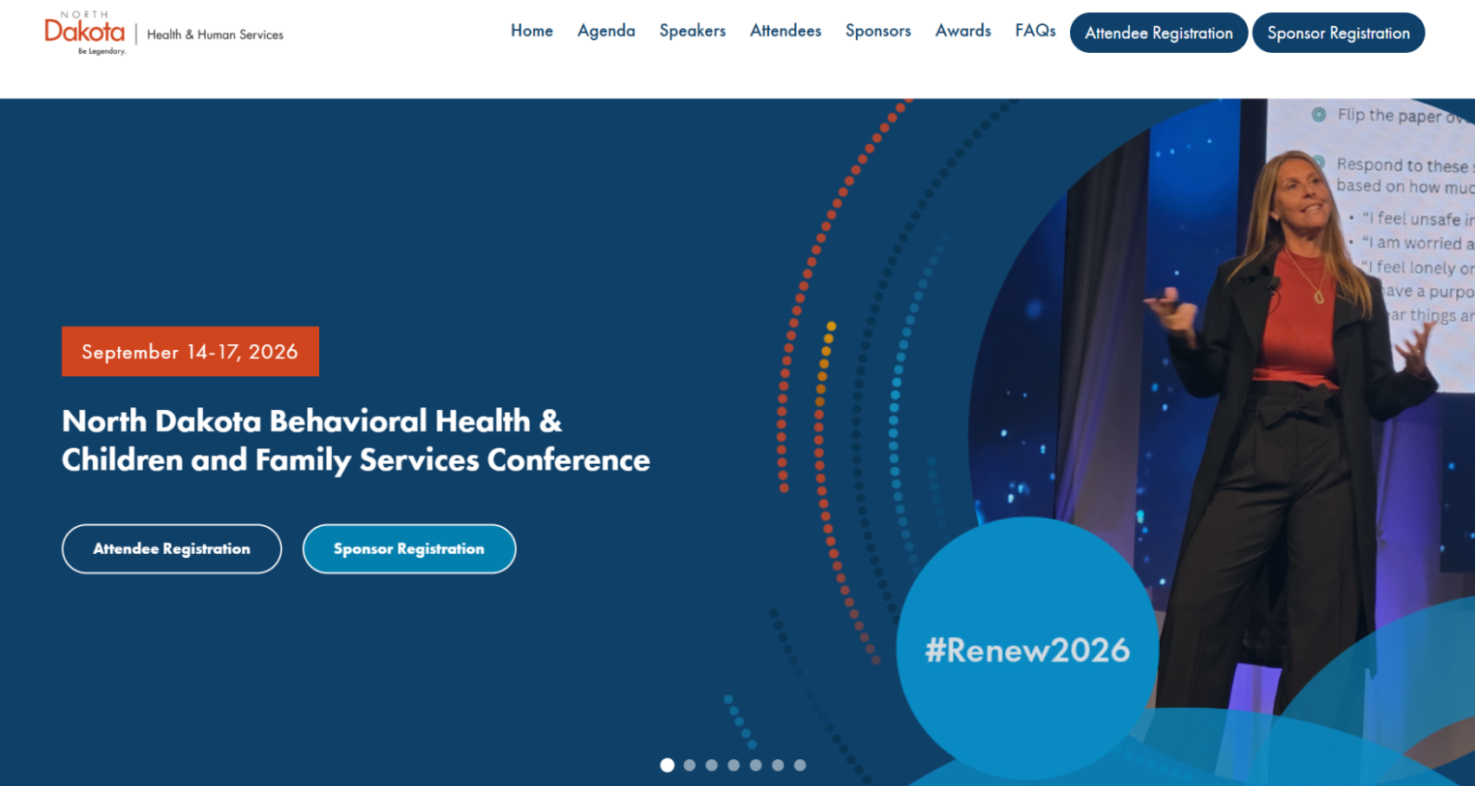Switch to the third carousel slide dot
This screenshot has width=1475, height=786.
711,765
